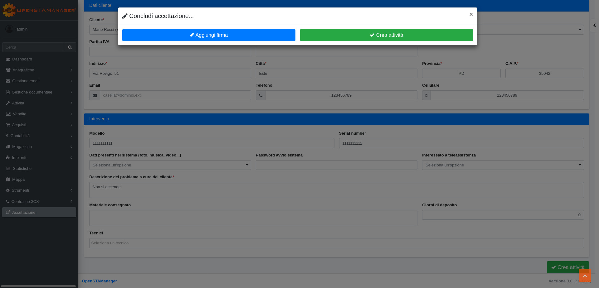Select Statistiche in the sidebar
Screen dimensions: 599x288
[22, 169]
